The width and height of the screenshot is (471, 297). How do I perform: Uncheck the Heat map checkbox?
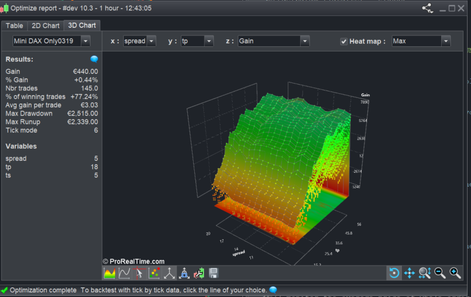pos(344,41)
